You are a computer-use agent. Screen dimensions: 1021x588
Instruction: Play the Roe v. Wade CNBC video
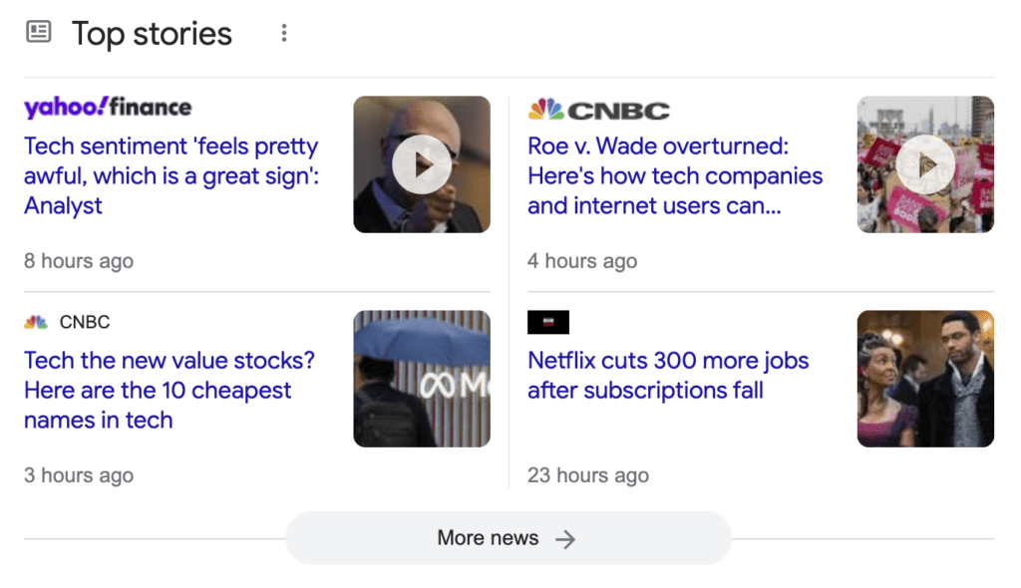pos(925,164)
